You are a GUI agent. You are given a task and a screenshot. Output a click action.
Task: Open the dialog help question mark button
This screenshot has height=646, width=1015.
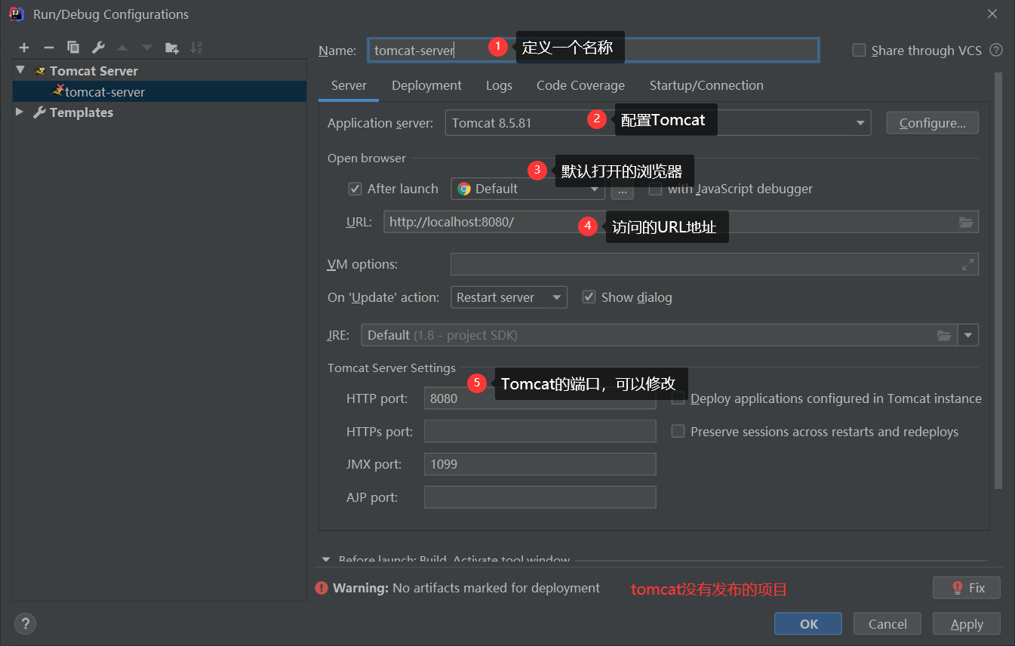[x=25, y=624]
